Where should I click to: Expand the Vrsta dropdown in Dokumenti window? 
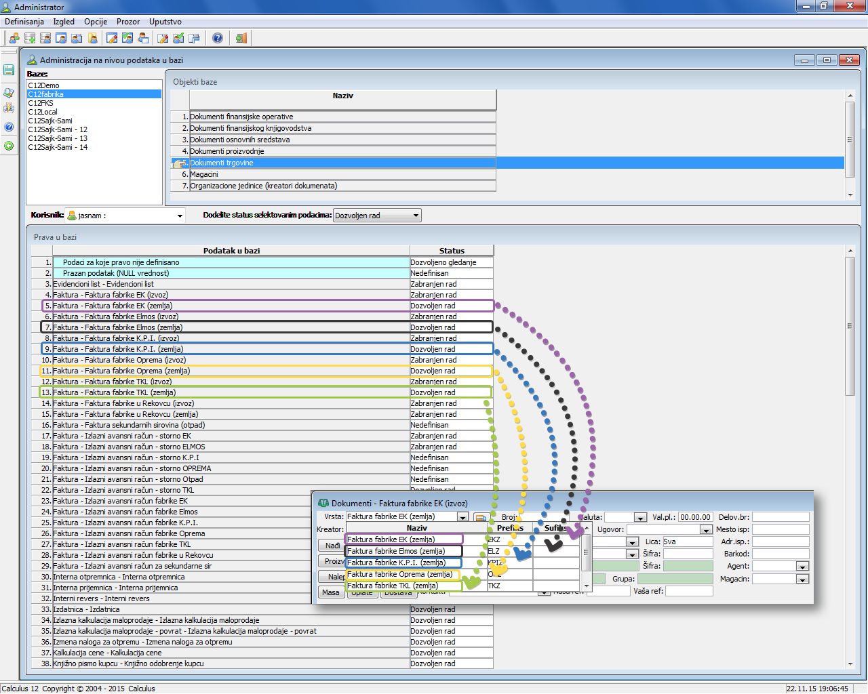tap(462, 517)
